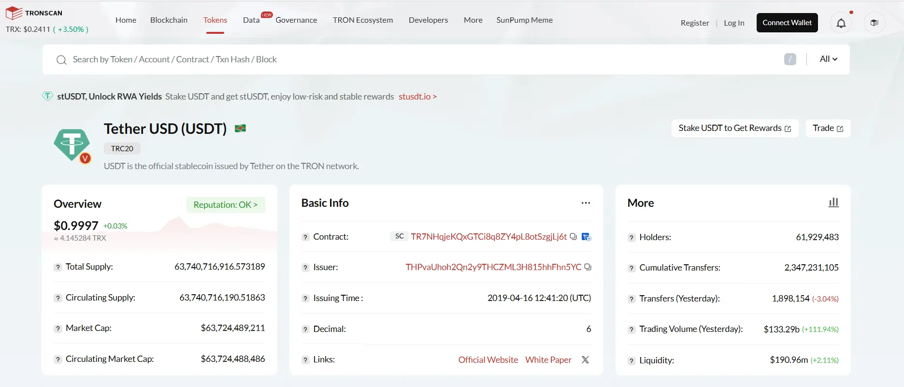904x387 pixels.
Task: Expand the Reputation: OK details
Action: point(226,205)
